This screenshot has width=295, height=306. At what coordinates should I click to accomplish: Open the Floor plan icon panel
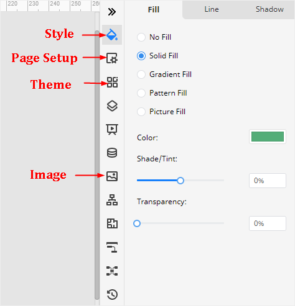pyautogui.click(x=112, y=223)
